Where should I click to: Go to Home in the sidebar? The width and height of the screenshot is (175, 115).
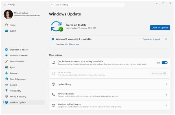point(13,25)
